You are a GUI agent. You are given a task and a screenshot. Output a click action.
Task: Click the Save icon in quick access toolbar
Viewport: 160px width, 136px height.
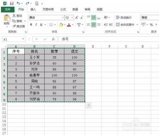click(x=12, y=3)
